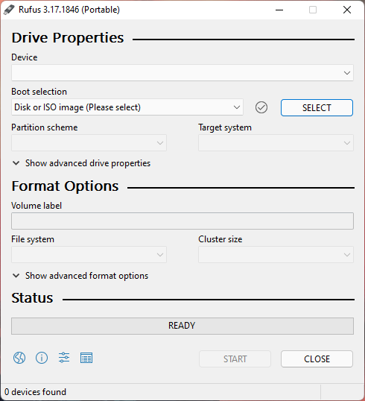This screenshot has width=365, height=401.
Task: Show the log window icon
Action: (x=86, y=358)
